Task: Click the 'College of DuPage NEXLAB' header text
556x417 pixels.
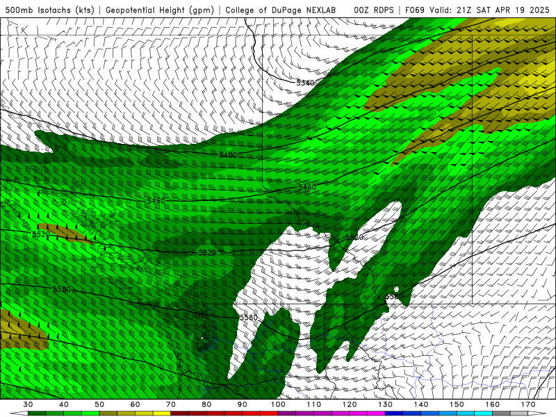Action: tap(280, 10)
